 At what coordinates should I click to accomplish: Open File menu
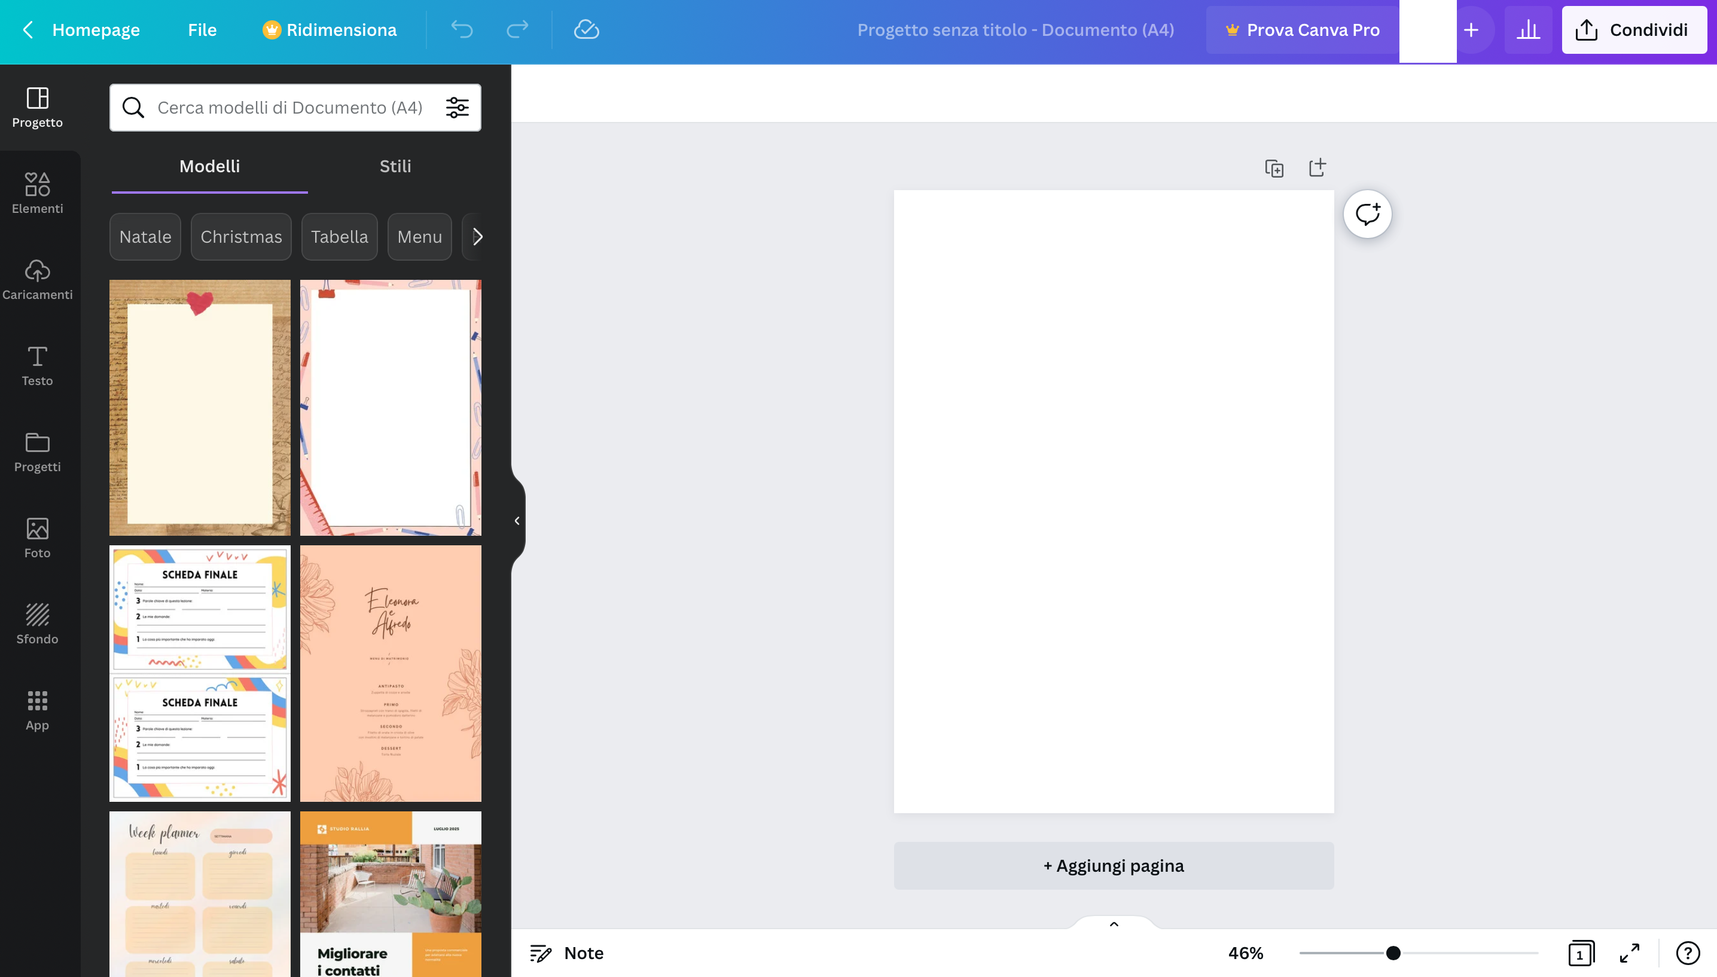tap(202, 28)
